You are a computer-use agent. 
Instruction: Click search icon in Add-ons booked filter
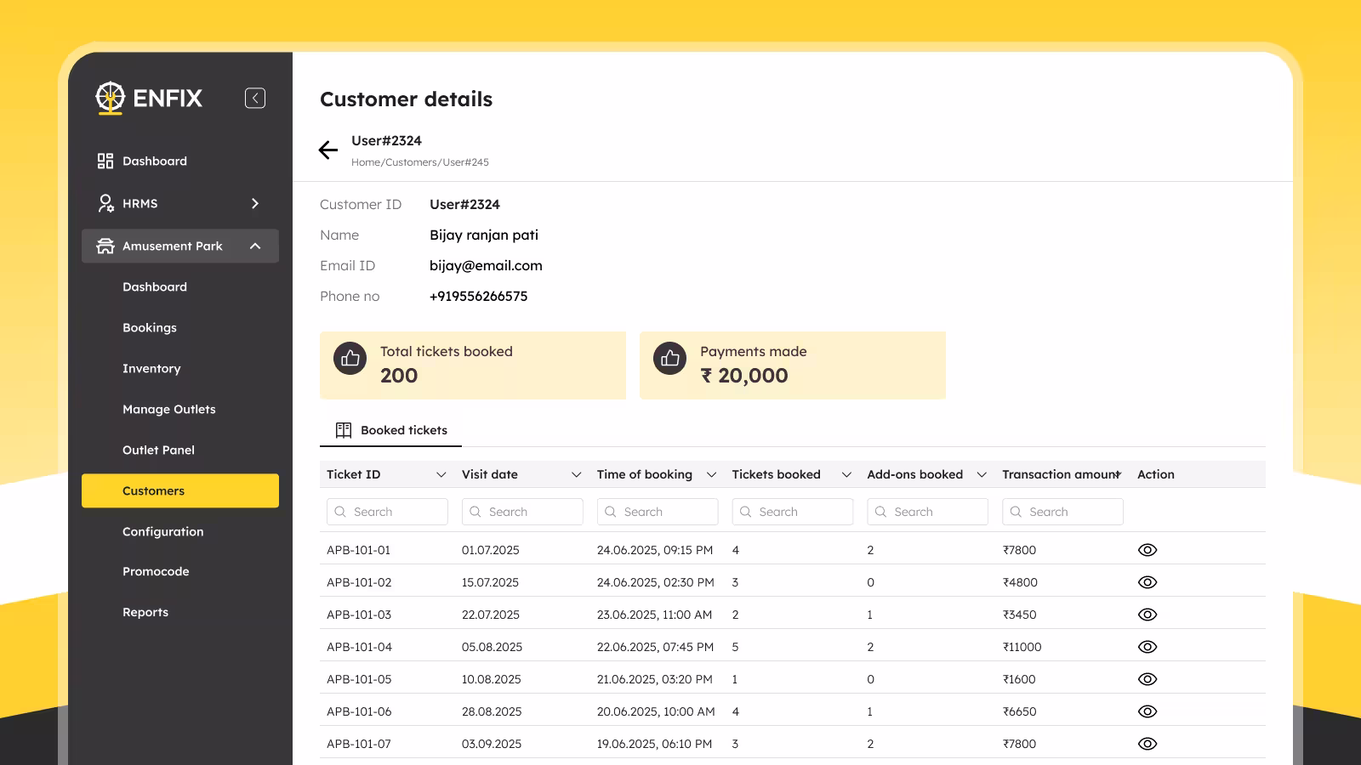[x=881, y=512]
